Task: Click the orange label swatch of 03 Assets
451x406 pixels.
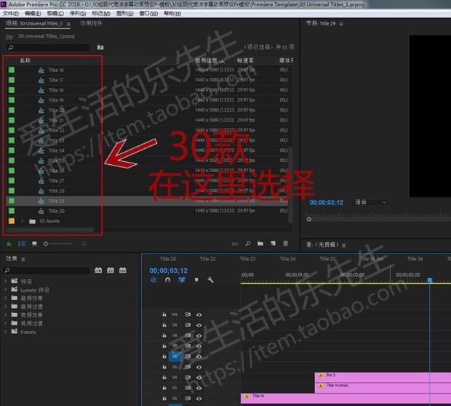Action: point(12,221)
